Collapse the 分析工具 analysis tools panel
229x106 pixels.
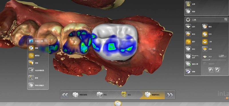tap(46, 41)
